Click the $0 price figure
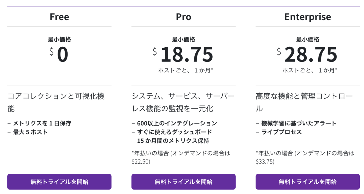This screenshot has width=364, height=194. [59, 55]
